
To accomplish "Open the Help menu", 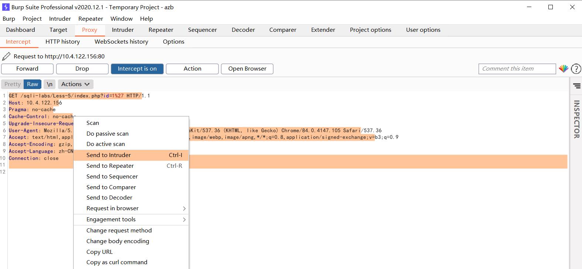I will tap(146, 18).
